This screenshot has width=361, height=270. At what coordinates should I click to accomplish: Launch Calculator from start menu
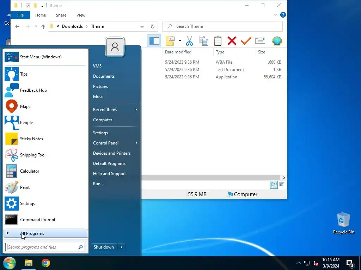(46, 171)
